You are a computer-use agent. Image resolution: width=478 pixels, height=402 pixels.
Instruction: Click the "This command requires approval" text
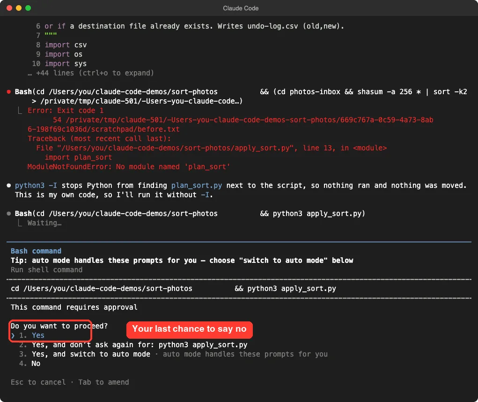point(74,307)
